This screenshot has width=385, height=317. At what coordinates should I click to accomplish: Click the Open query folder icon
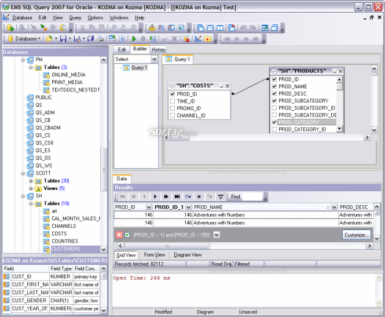(x=49, y=39)
